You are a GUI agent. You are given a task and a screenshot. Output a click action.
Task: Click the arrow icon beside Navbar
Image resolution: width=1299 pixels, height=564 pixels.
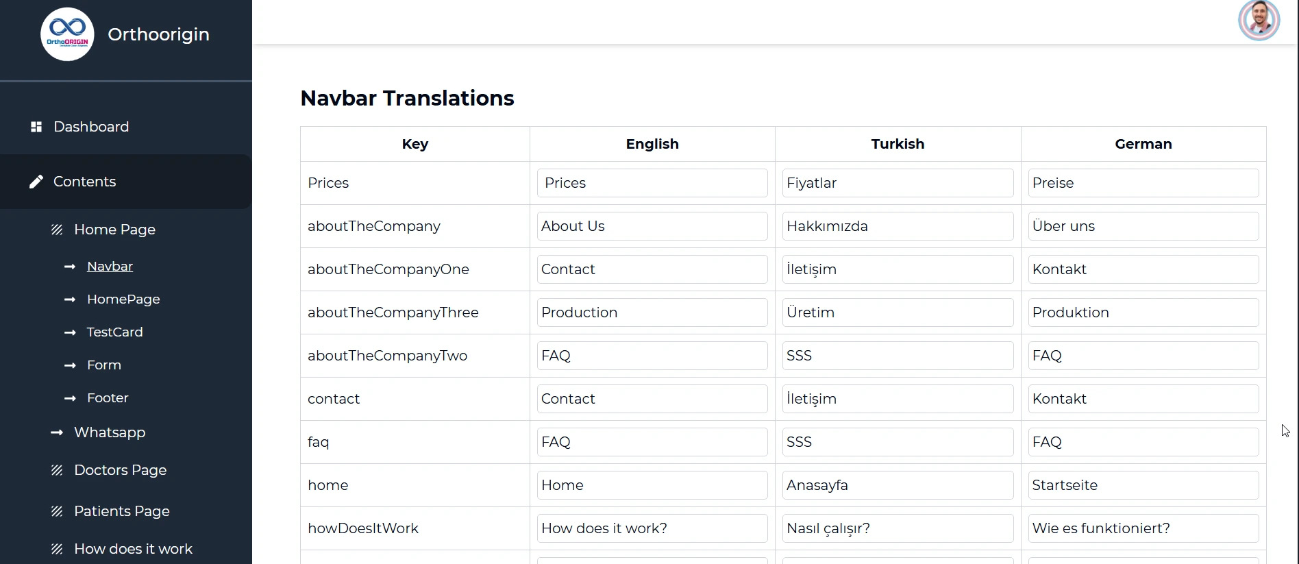[70, 267]
